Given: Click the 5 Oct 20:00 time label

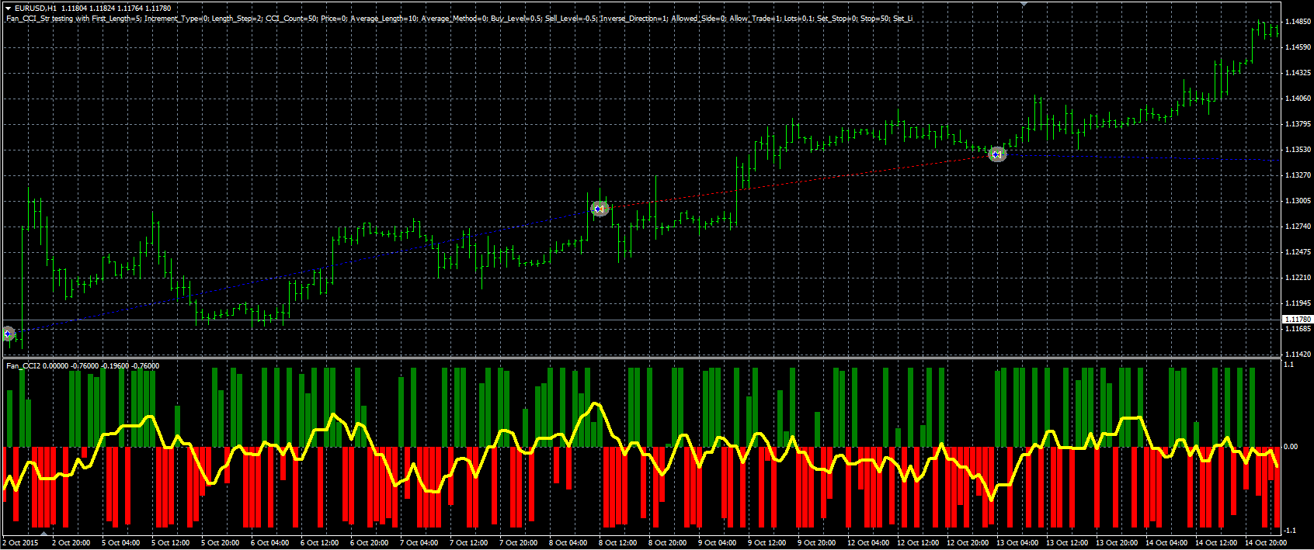Looking at the screenshot, I should point(221,543).
